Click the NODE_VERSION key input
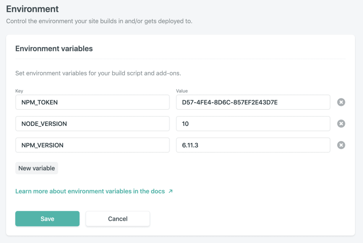363x243 pixels. point(92,124)
